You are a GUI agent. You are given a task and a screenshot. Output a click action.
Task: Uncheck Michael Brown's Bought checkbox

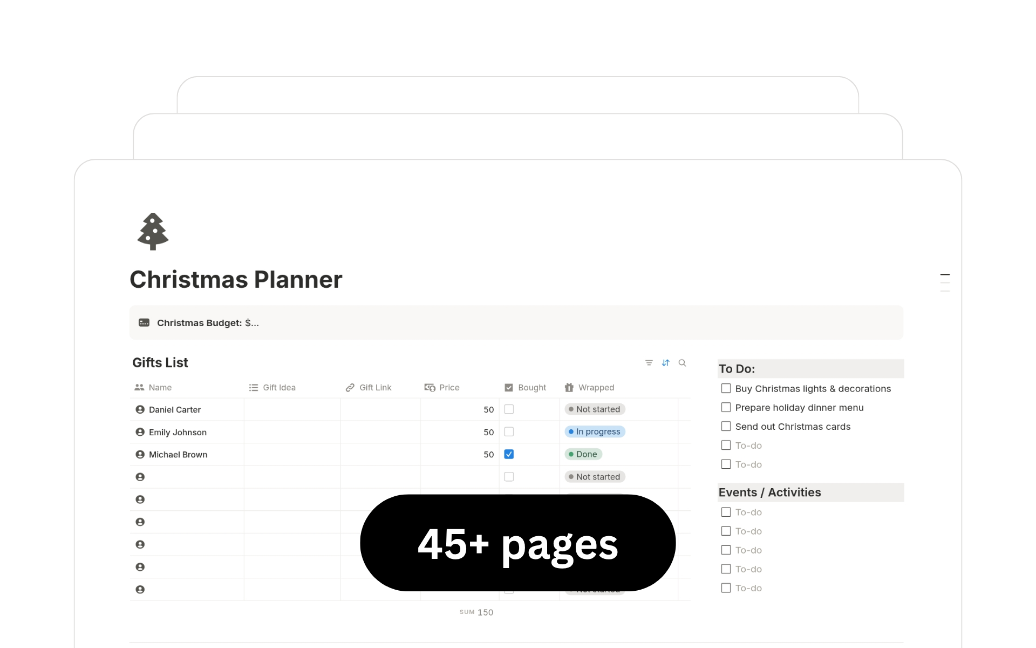pyautogui.click(x=509, y=454)
